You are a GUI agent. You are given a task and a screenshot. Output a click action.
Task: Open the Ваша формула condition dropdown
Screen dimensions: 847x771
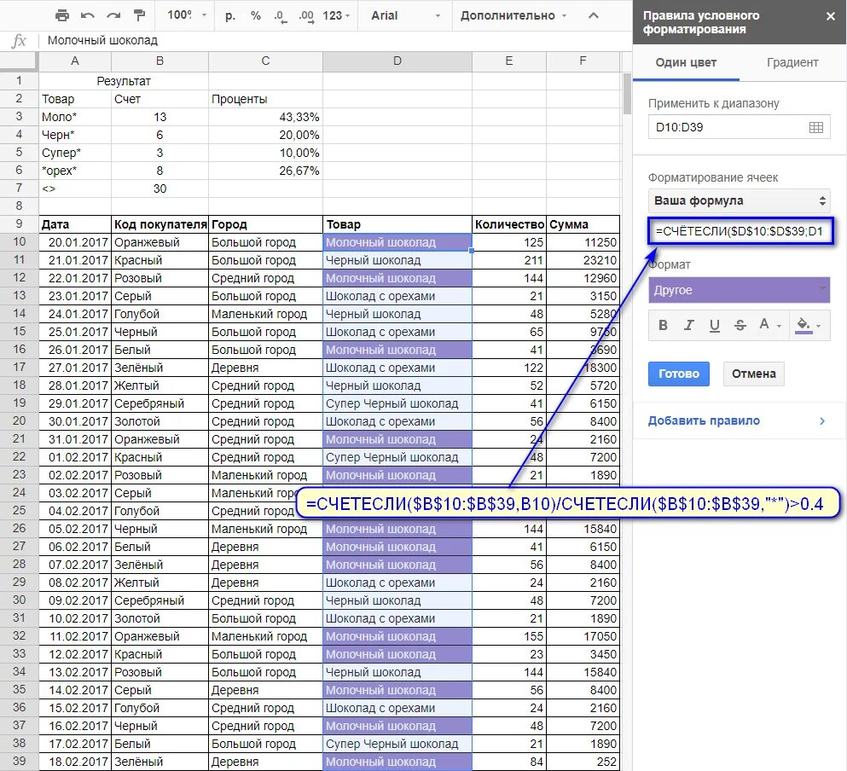(739, 201)
